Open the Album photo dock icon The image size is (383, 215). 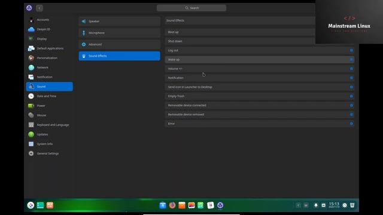[x=191, y=205]
